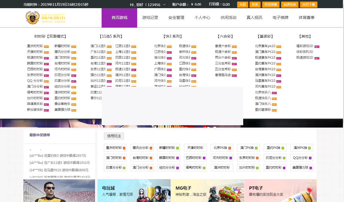Click the MG电子 game banner

coord(207,190)
